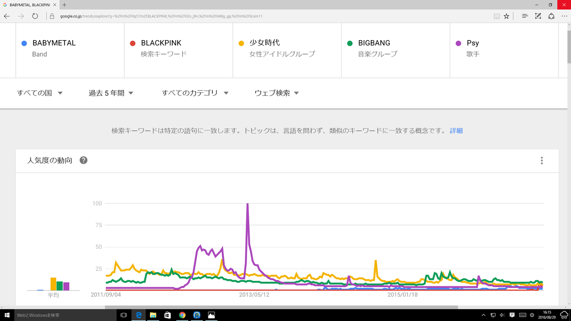Image resolution: width=571 pixels, height=321 pixels.
Task: Click the 詳細 link
Action: click(456, 131)
